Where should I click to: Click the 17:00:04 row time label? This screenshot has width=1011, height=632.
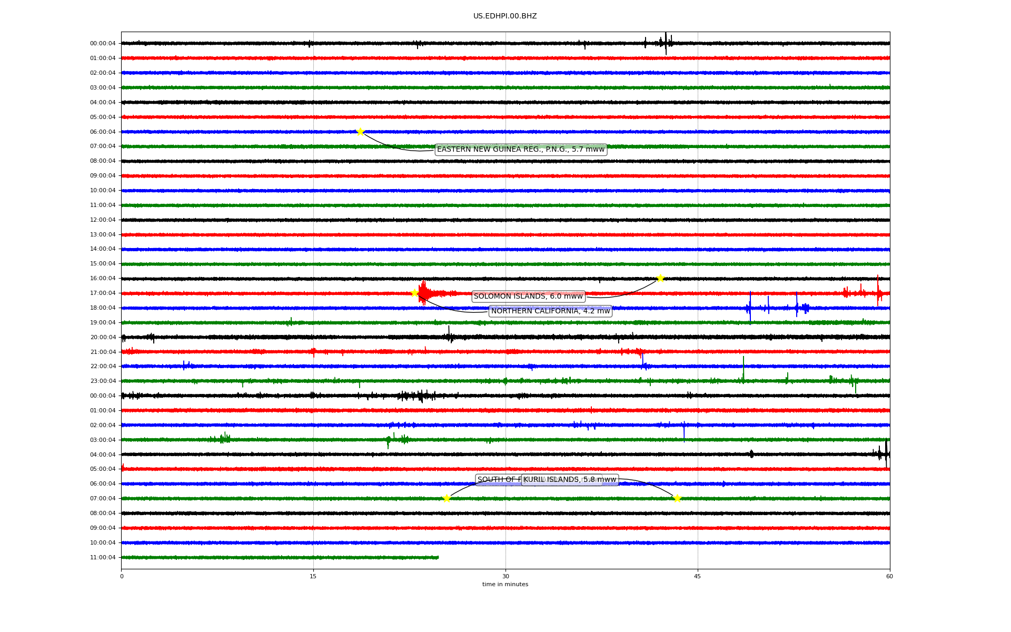tap(103, 293)
